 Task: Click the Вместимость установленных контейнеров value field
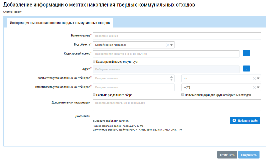(133, 87)
